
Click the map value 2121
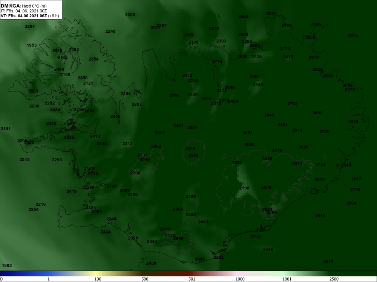click(88, 83)
